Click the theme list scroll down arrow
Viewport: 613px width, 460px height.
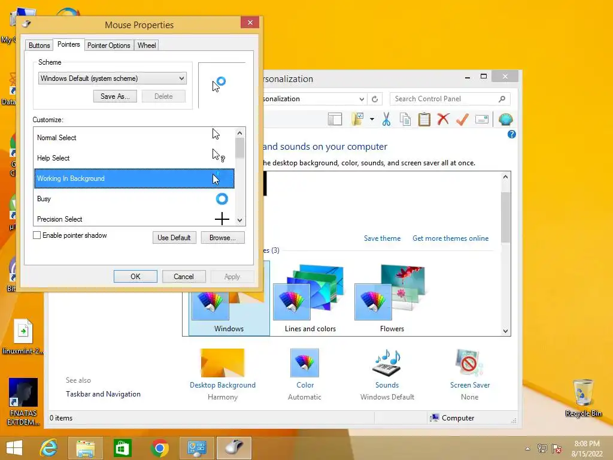pos(505,331)
